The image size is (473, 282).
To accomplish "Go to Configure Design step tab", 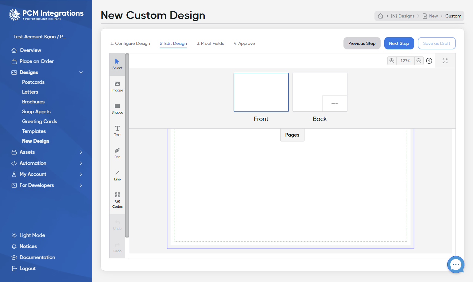I will 130,44.
